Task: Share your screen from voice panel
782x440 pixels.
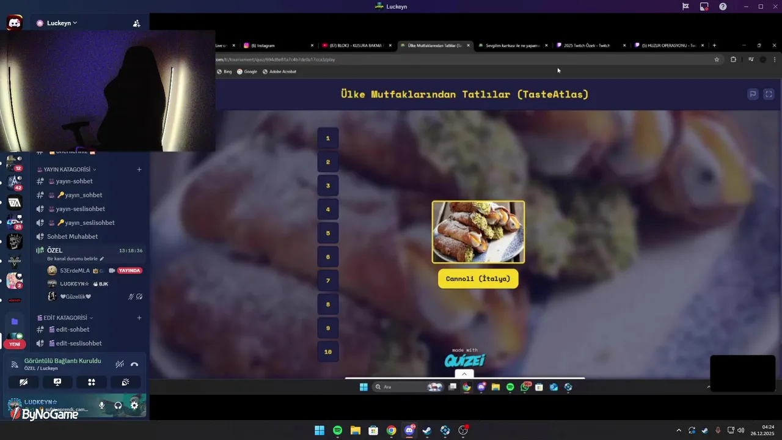Action: [57, 382]
